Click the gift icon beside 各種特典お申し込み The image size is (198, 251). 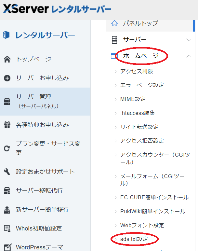click(x=7, y=125)
